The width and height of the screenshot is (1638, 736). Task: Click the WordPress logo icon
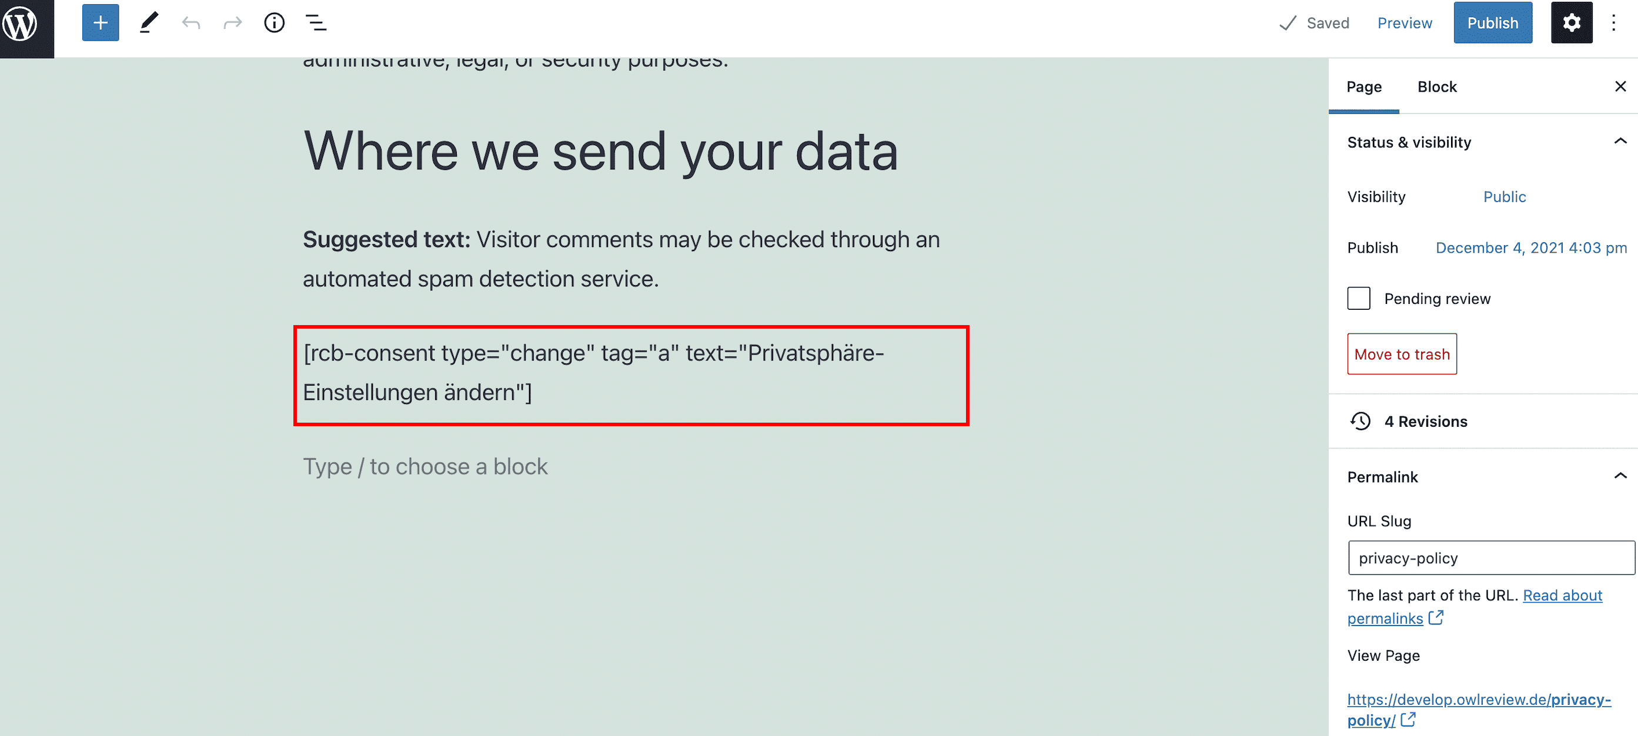click(x=21, y=24)
